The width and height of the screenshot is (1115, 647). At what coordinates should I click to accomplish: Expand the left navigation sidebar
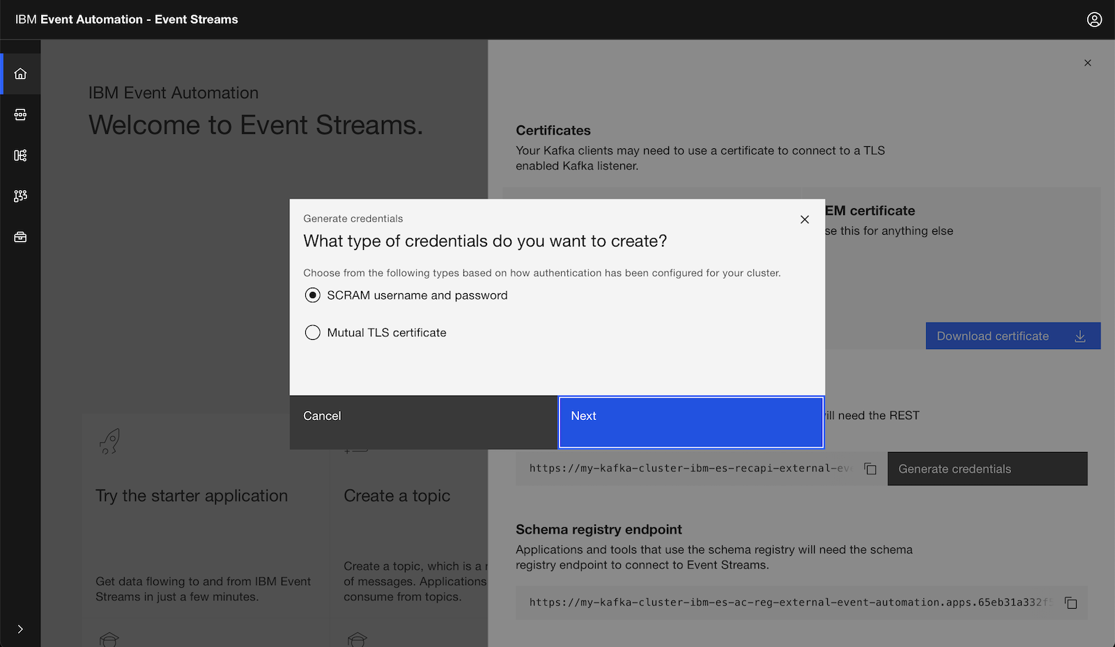click(x=20, y=629)
